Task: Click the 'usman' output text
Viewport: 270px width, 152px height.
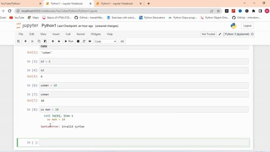Action: (x=46, y=52)
